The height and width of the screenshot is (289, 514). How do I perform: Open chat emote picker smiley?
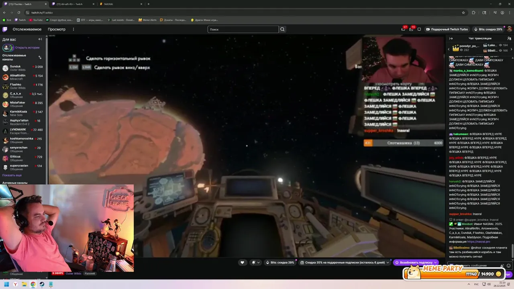509,266
